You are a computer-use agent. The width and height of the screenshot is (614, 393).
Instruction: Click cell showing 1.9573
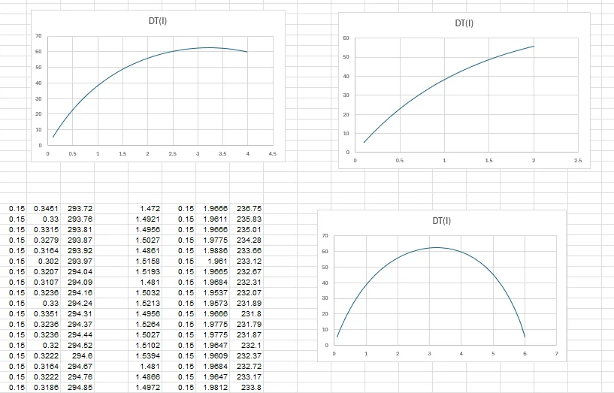(213, 304)
